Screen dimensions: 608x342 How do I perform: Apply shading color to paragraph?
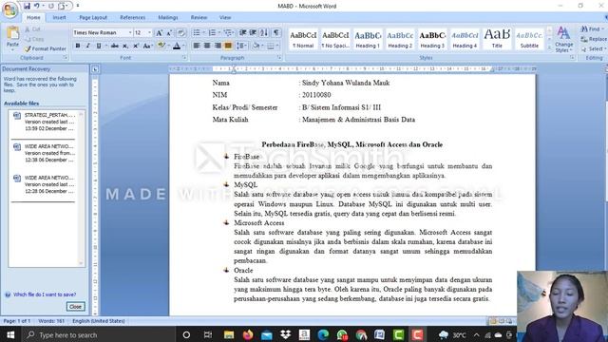point(256,46)
